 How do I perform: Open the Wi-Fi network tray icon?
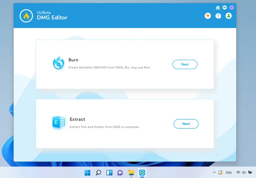click(x=238, y=172)
